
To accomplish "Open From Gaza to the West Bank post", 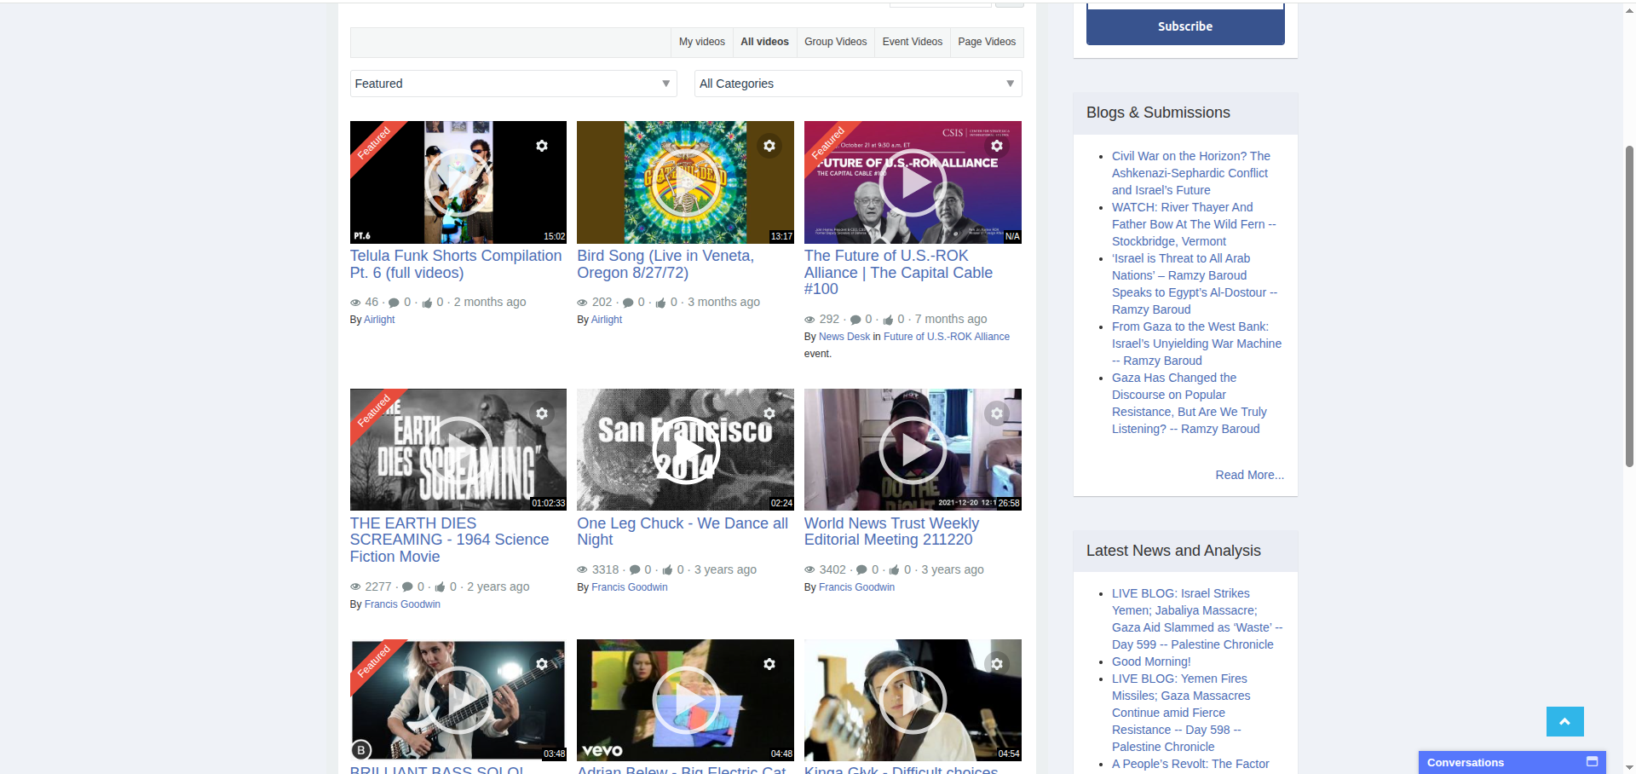I will [1196, 344].
